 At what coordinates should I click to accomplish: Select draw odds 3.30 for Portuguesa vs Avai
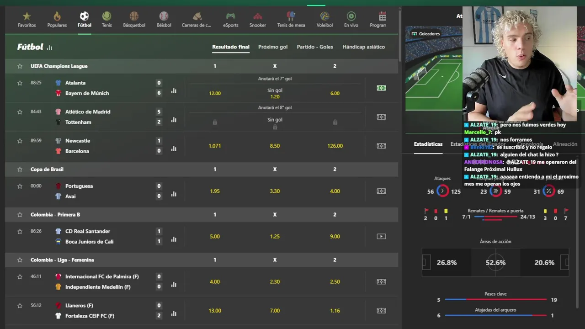point(275,191)
